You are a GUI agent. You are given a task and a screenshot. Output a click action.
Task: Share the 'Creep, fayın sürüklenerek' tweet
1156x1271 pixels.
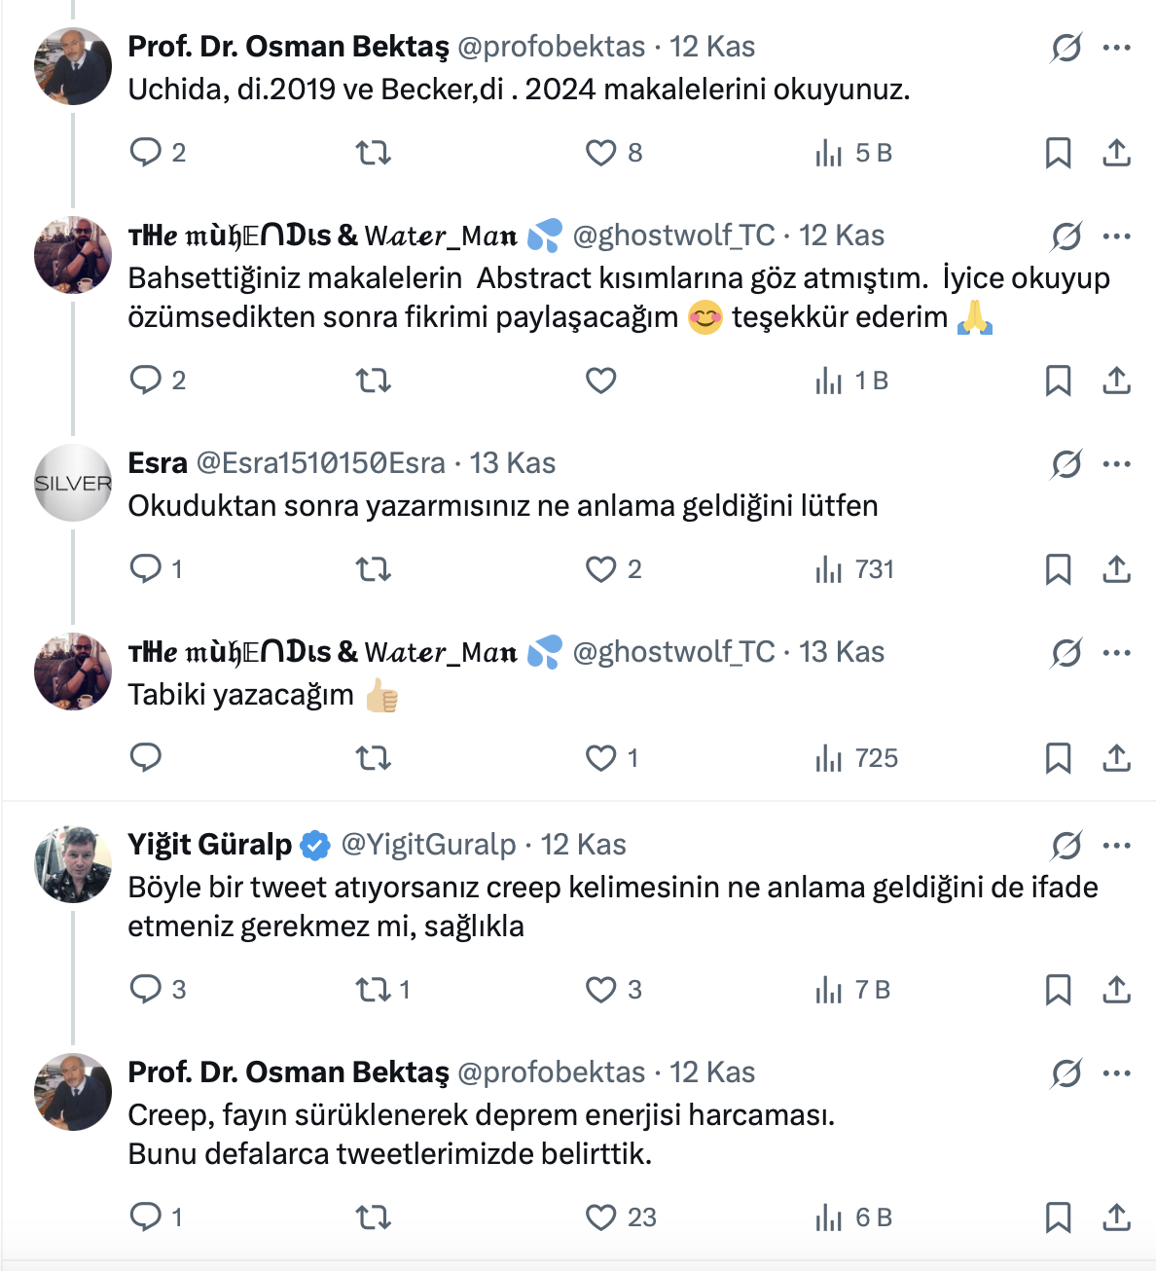click(x=1116, y=1217)
